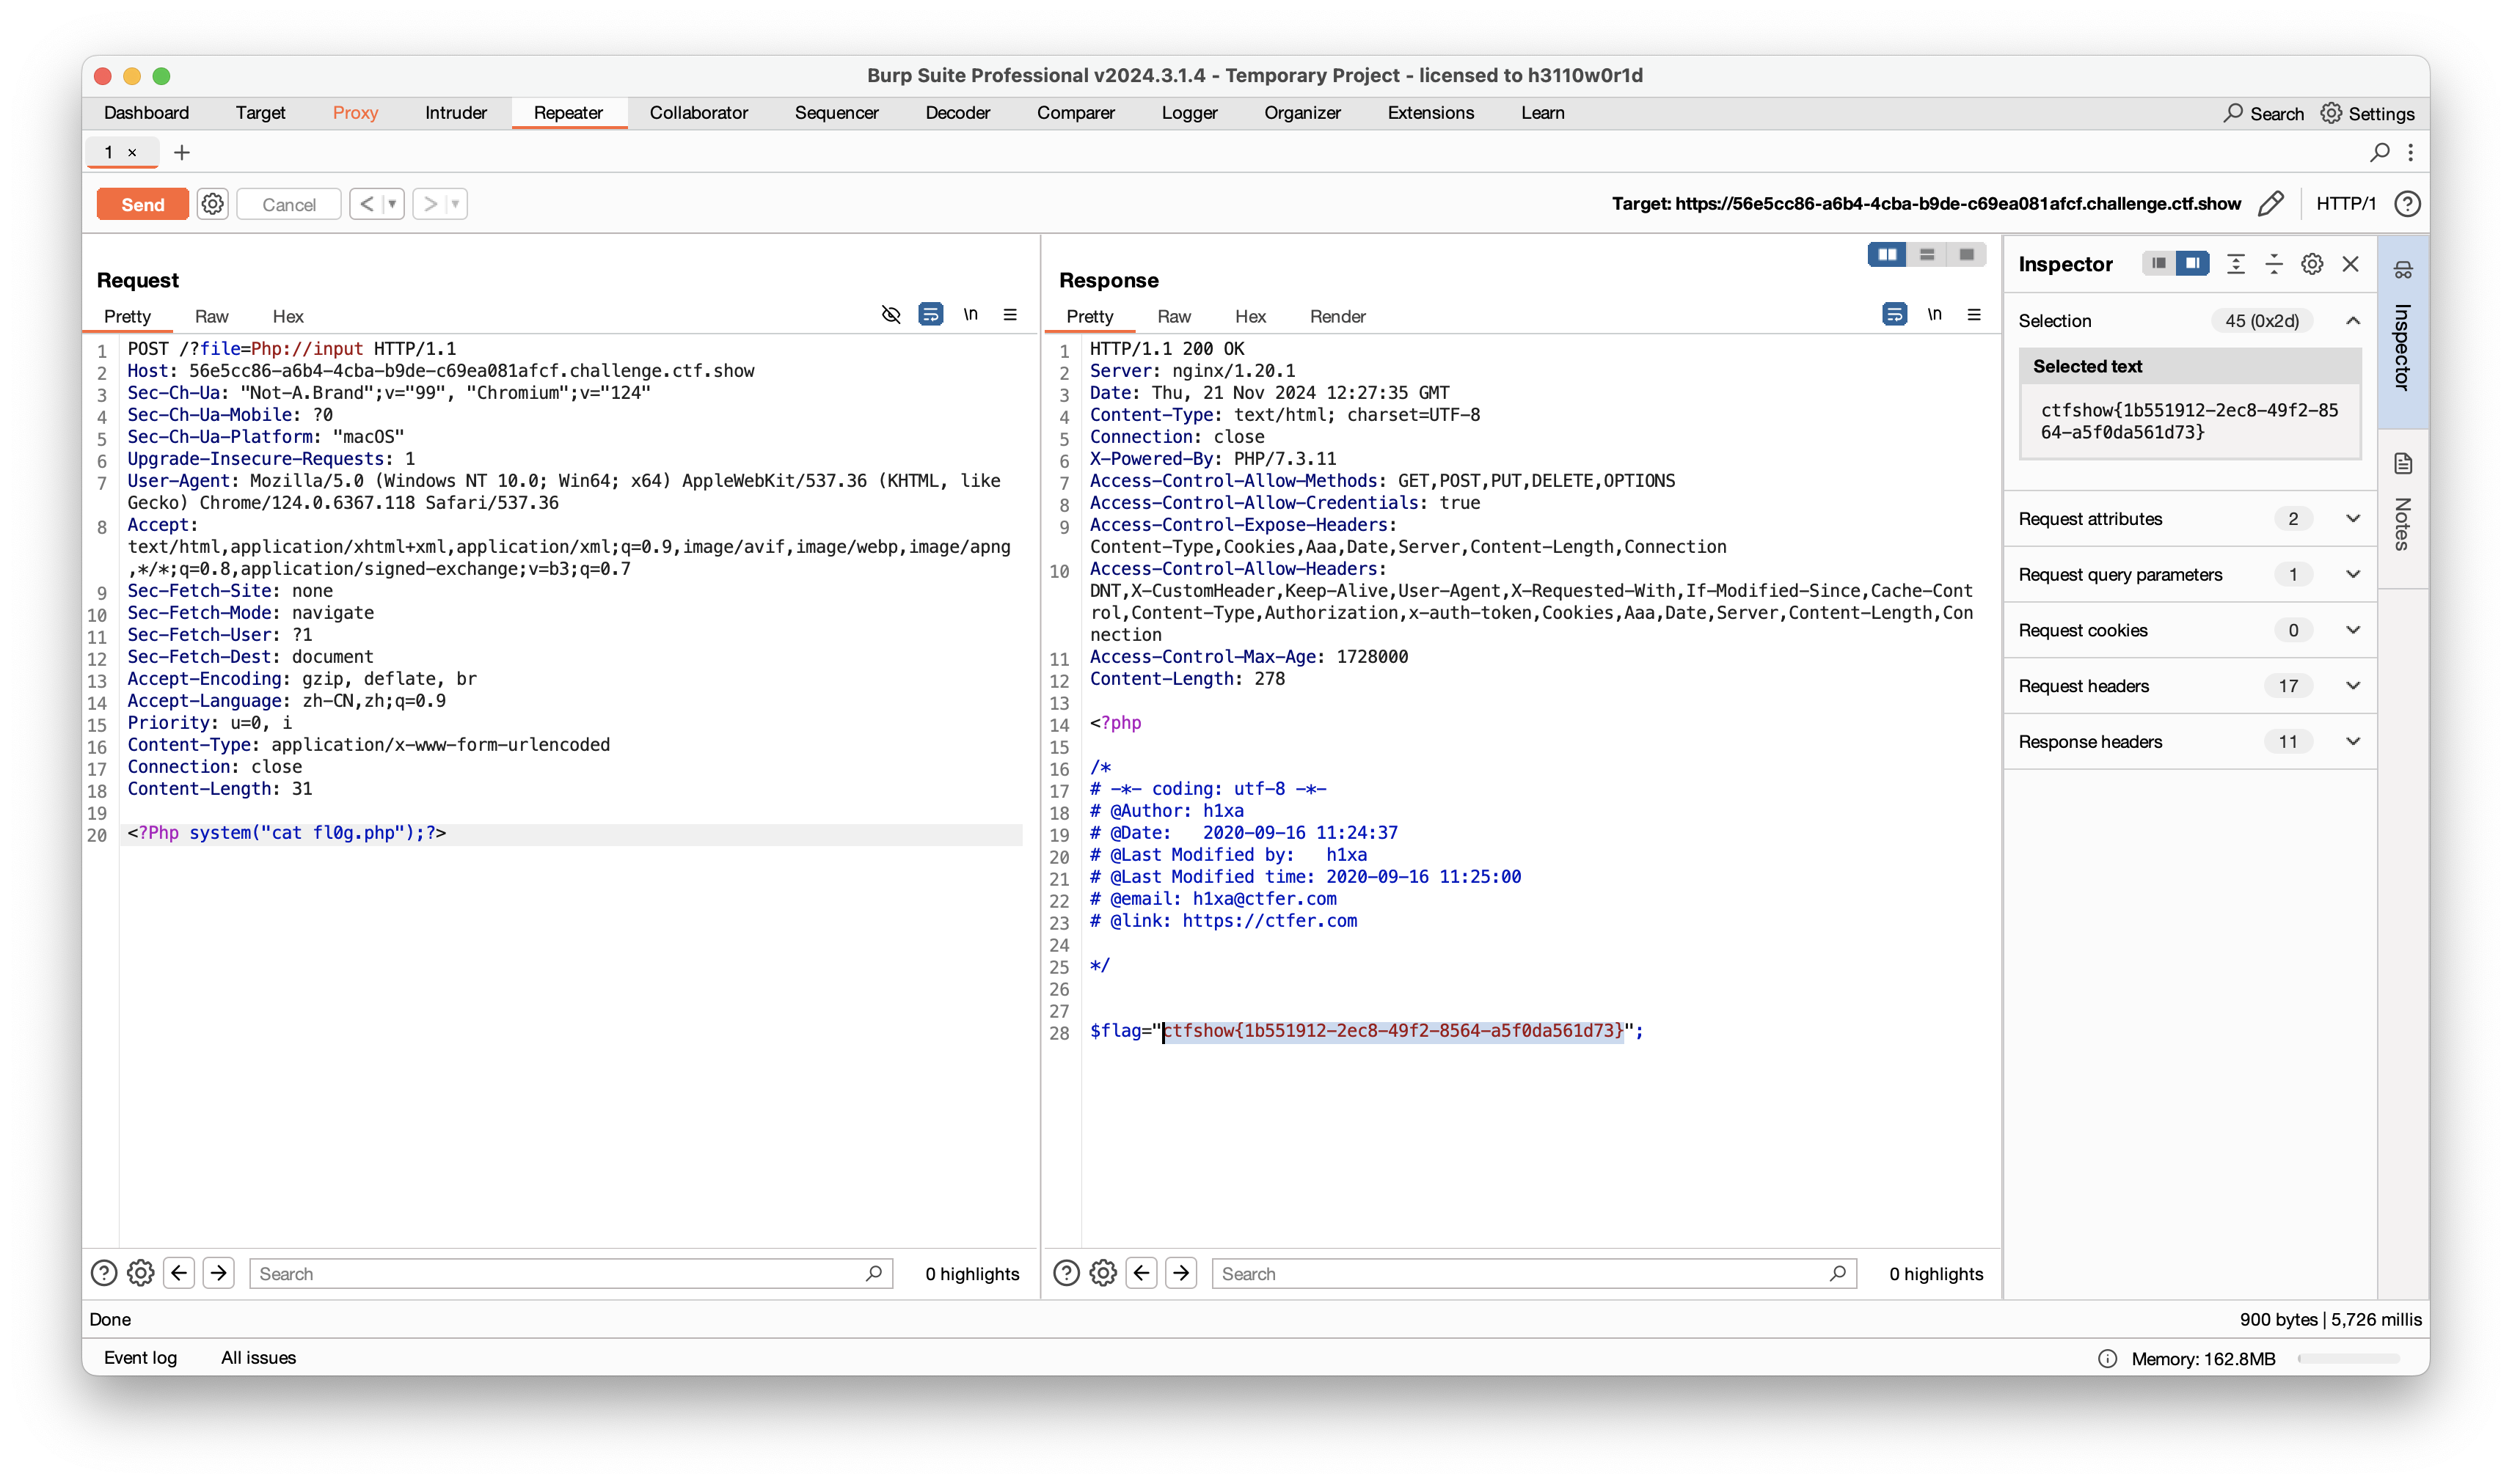Open the Intruder tab
Screen dimensions: 2512x1484
[455, 113]
